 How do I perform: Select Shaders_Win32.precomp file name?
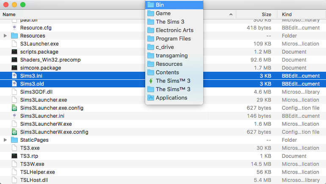pos(50,60)
